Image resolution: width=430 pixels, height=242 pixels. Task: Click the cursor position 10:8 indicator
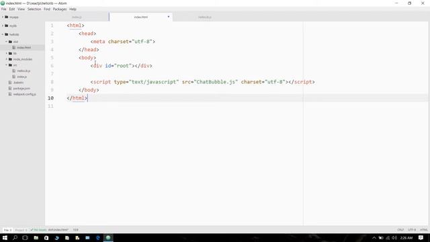pyautogui.click(x=76, y=230)
